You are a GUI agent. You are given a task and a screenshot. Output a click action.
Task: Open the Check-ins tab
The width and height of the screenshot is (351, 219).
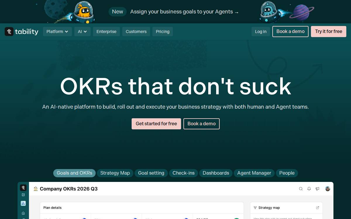click(x=183, y=173)
